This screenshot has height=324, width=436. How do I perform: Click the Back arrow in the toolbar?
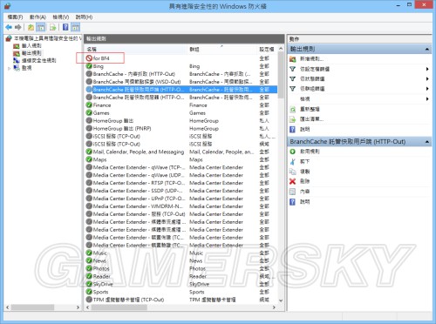pyautogui.click(x=9, y=27)
